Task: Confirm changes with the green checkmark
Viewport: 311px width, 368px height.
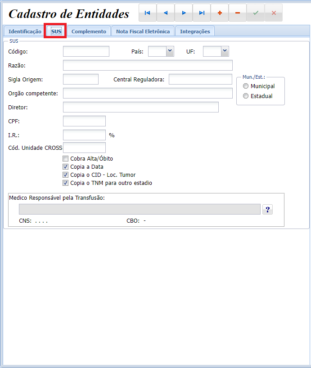Action: point(256,13)
